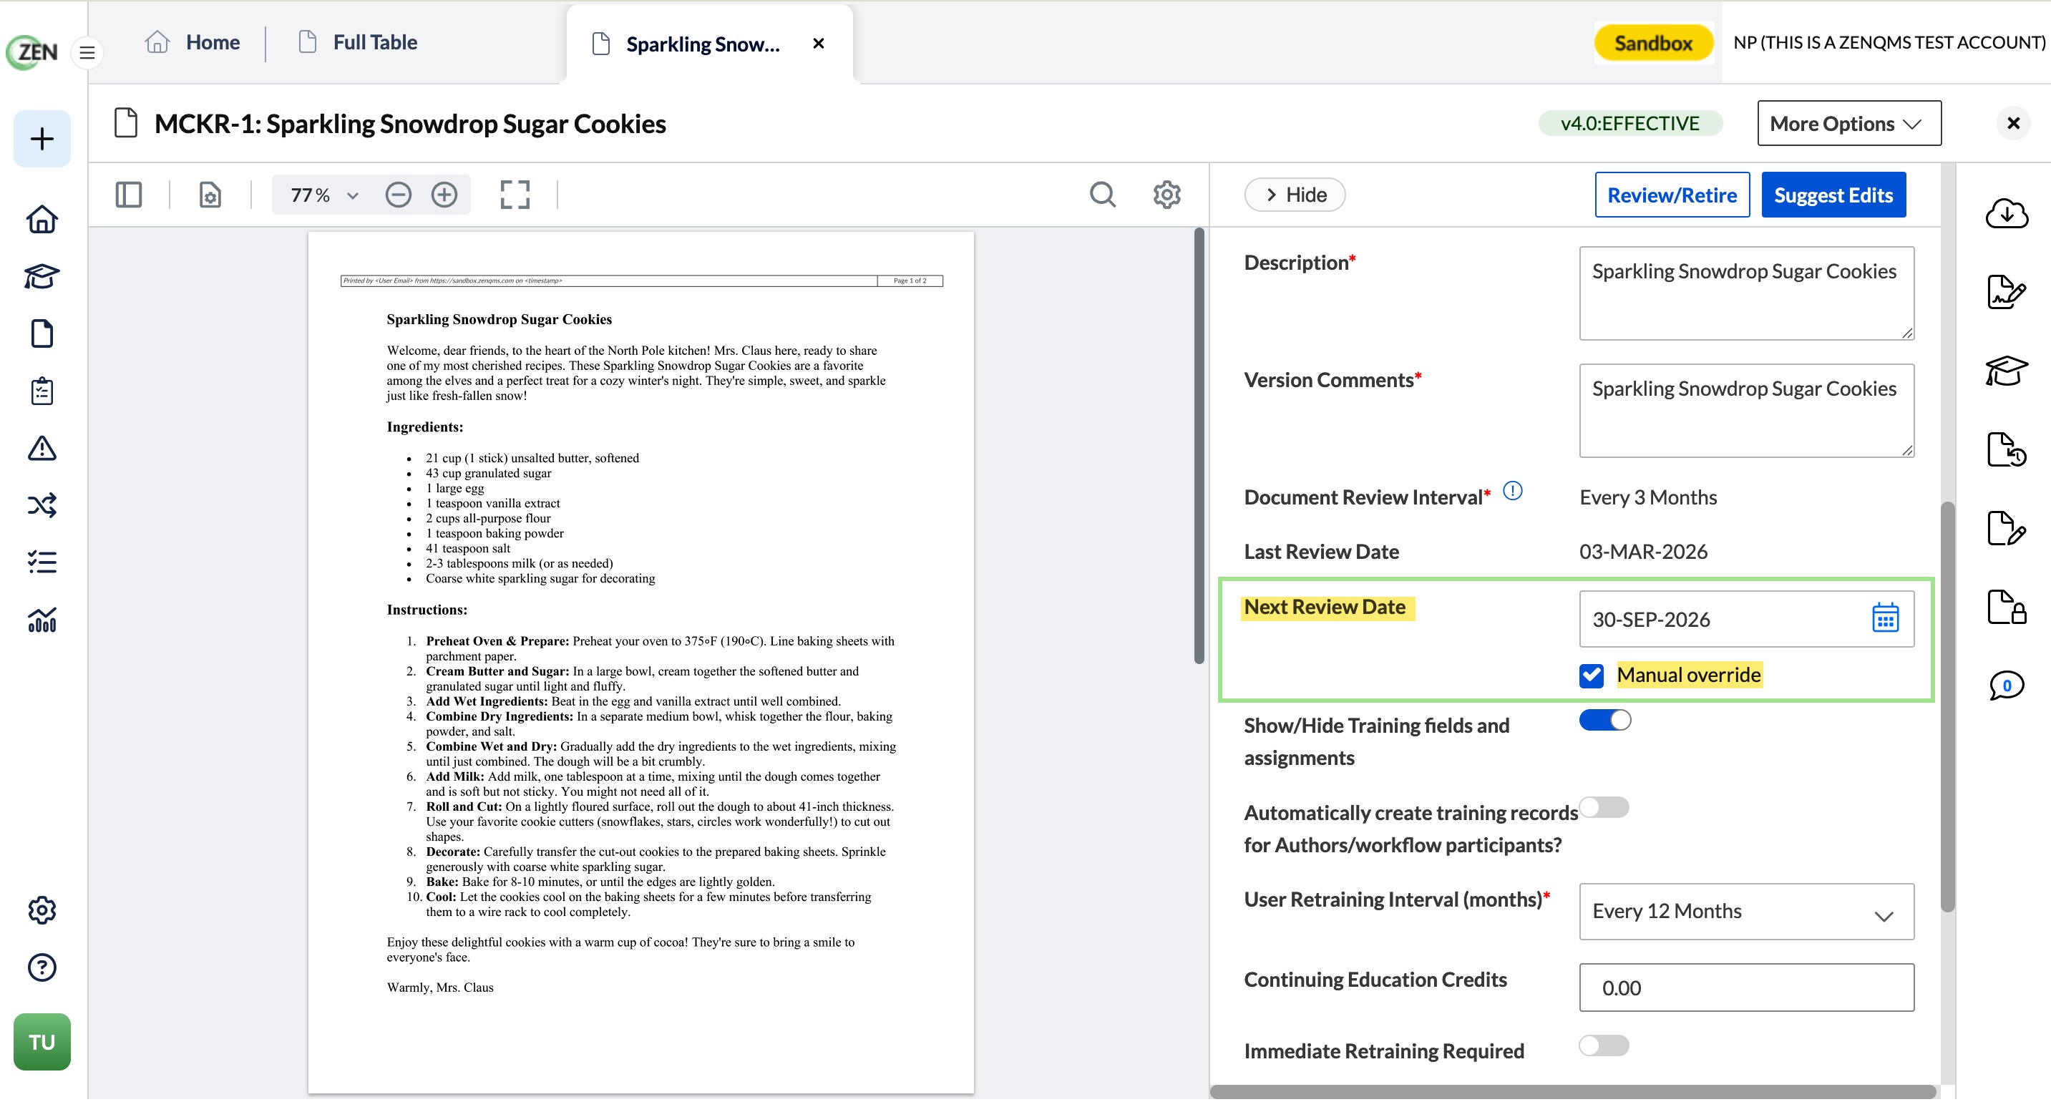Image resolution: width=2051 pixels, height=1102 pixels.
Task: Switch to the Full Table tab
Action: tap(358, 42)
